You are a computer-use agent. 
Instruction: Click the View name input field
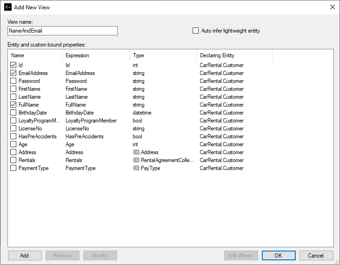coord(62,31)
